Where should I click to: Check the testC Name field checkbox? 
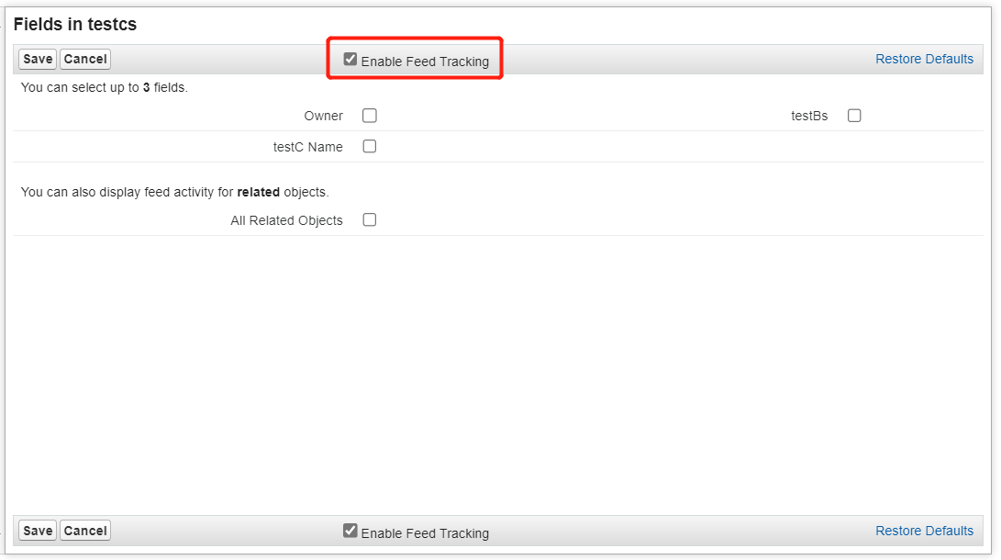coord(369,146)
